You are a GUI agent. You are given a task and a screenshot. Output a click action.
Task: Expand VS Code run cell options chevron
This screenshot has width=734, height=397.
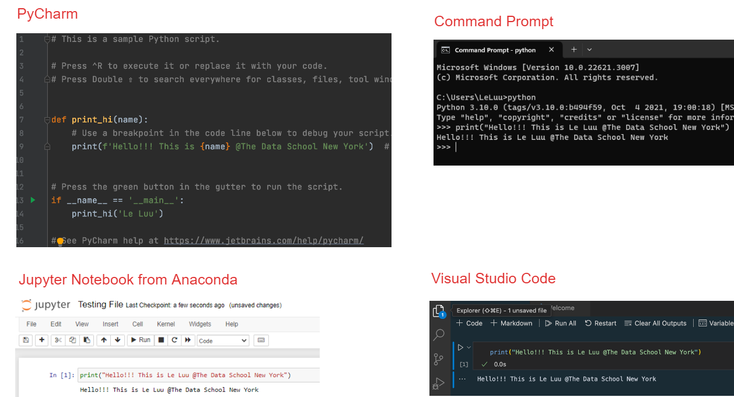(x=469, y=347)
